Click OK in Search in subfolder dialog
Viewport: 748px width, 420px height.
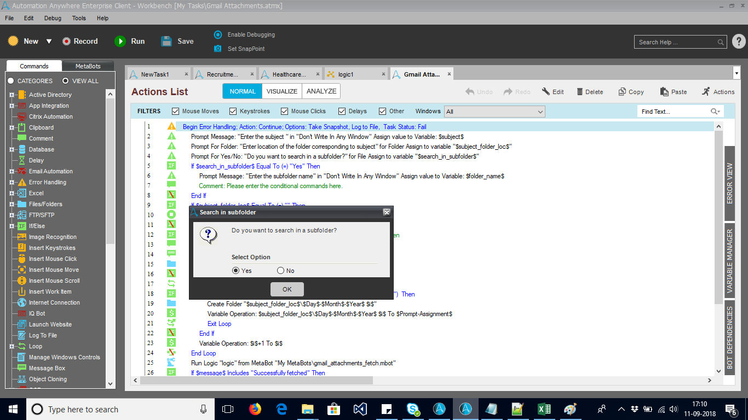click(x=287, y=289)
